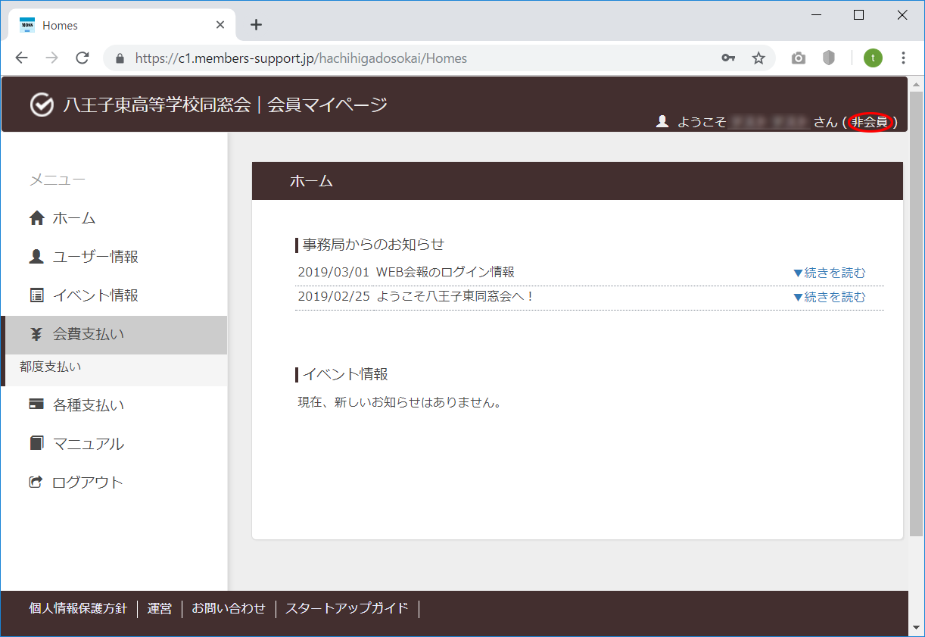Click the イベント情報 section heading
Screen dimensions: 925x637
coord(345,374)
